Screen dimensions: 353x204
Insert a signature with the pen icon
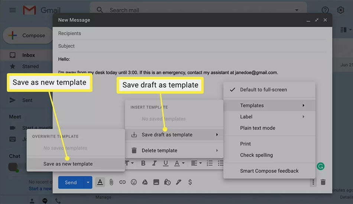coord(179,182)
